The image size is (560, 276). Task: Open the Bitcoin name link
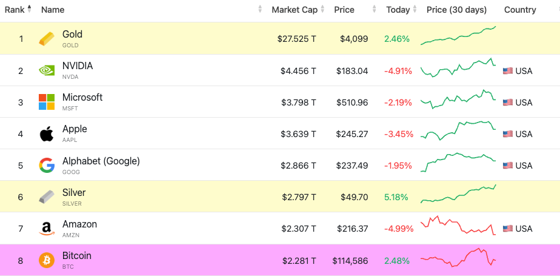pos(77,256)
